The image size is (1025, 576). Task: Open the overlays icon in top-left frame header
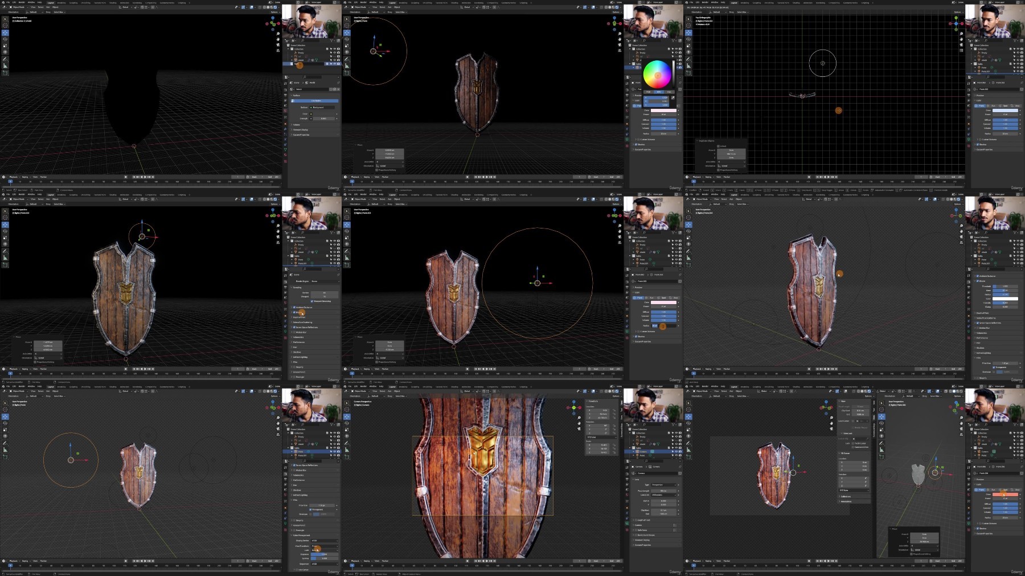click(252, 7)
